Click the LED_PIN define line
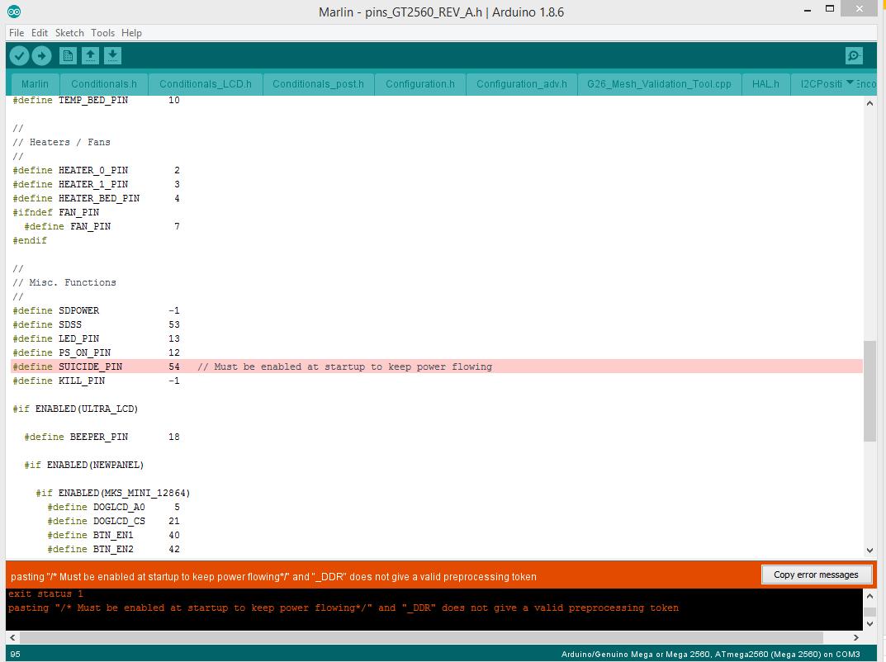 pos(96,338)
